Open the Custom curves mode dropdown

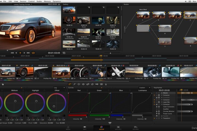(145, 88)
